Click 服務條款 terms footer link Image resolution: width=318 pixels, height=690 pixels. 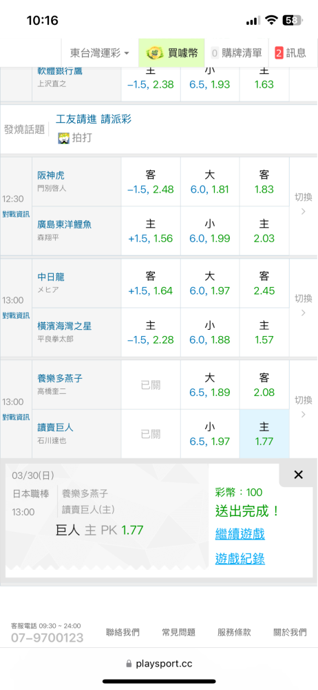coord(234,633)
